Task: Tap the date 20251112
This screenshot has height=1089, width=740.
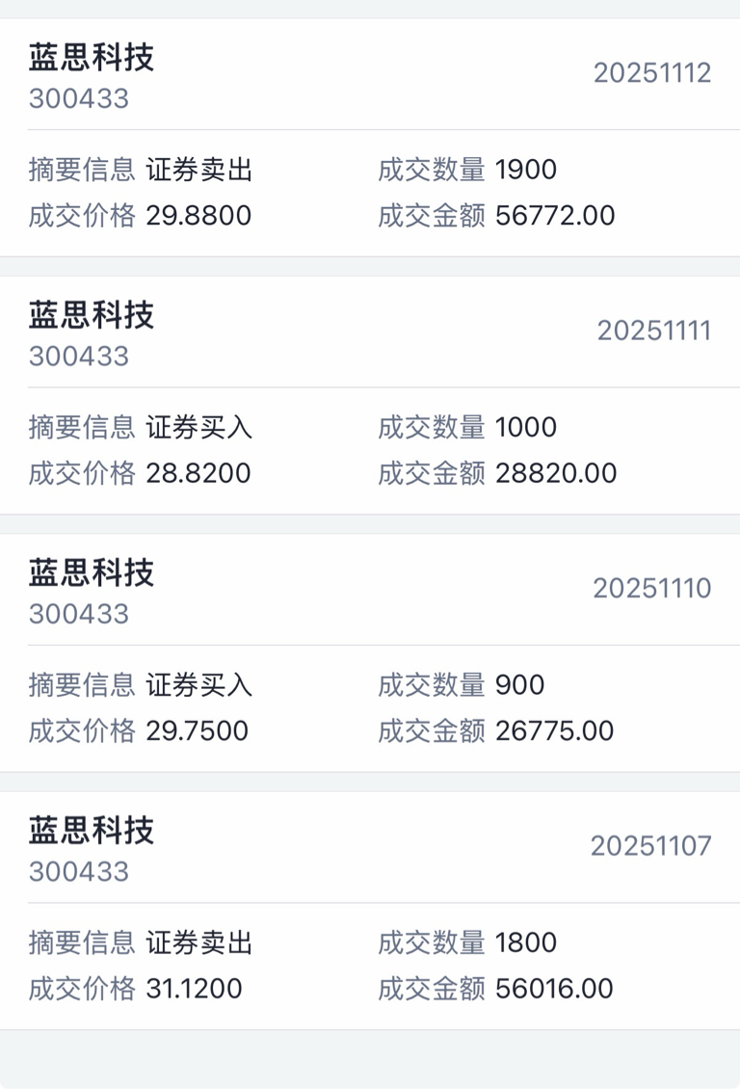Action: click(652, 73)
